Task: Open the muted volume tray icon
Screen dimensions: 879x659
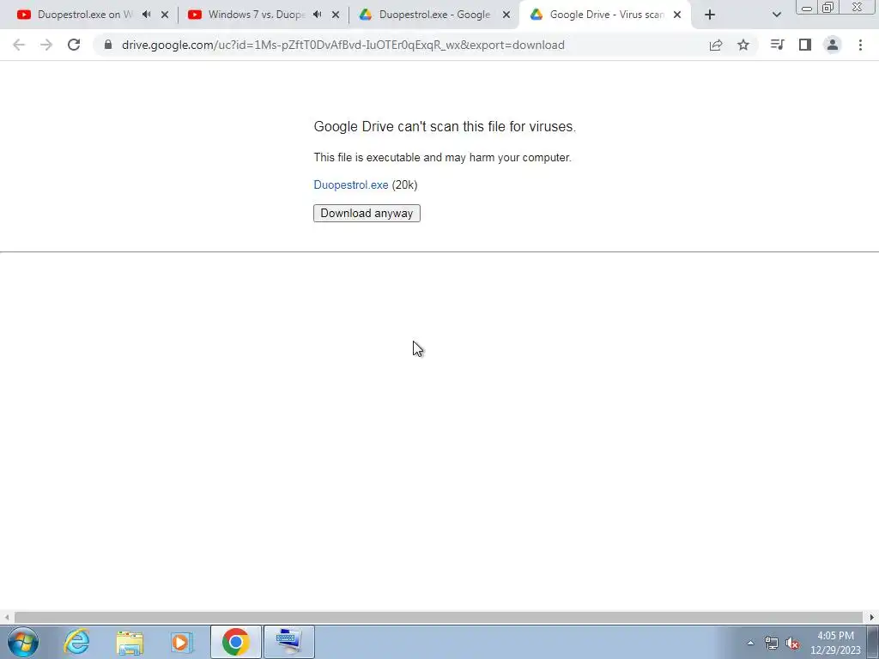Action: click(x=792, y=643)
